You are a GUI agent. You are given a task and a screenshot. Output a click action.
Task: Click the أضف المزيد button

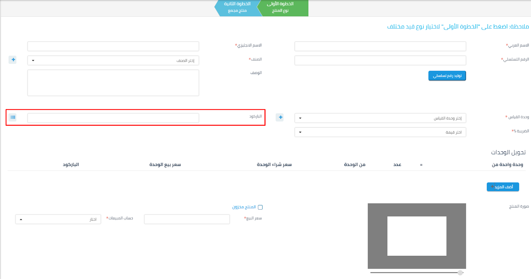(x=503, y=187)
